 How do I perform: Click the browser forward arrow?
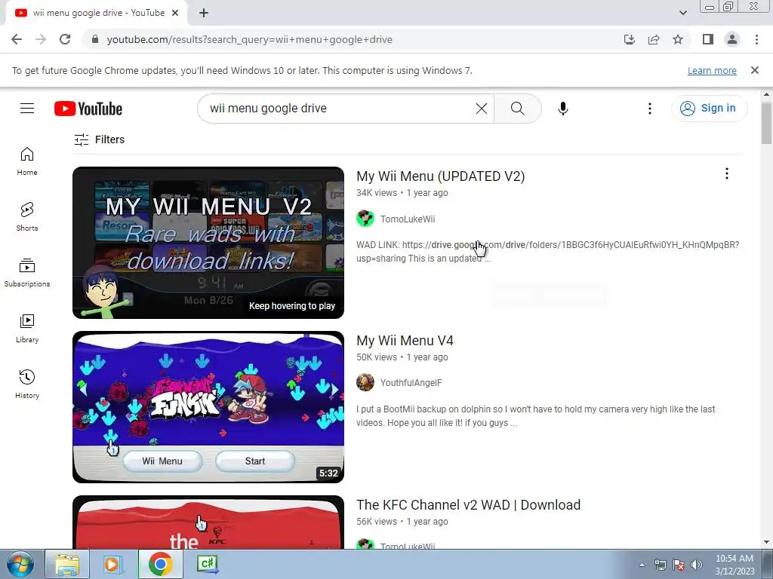point(41,39)
